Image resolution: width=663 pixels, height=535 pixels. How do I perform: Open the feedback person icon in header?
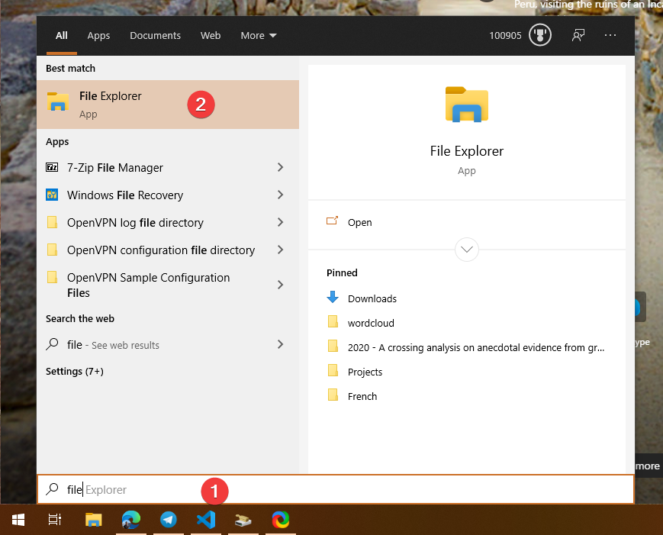coord(578,35)
